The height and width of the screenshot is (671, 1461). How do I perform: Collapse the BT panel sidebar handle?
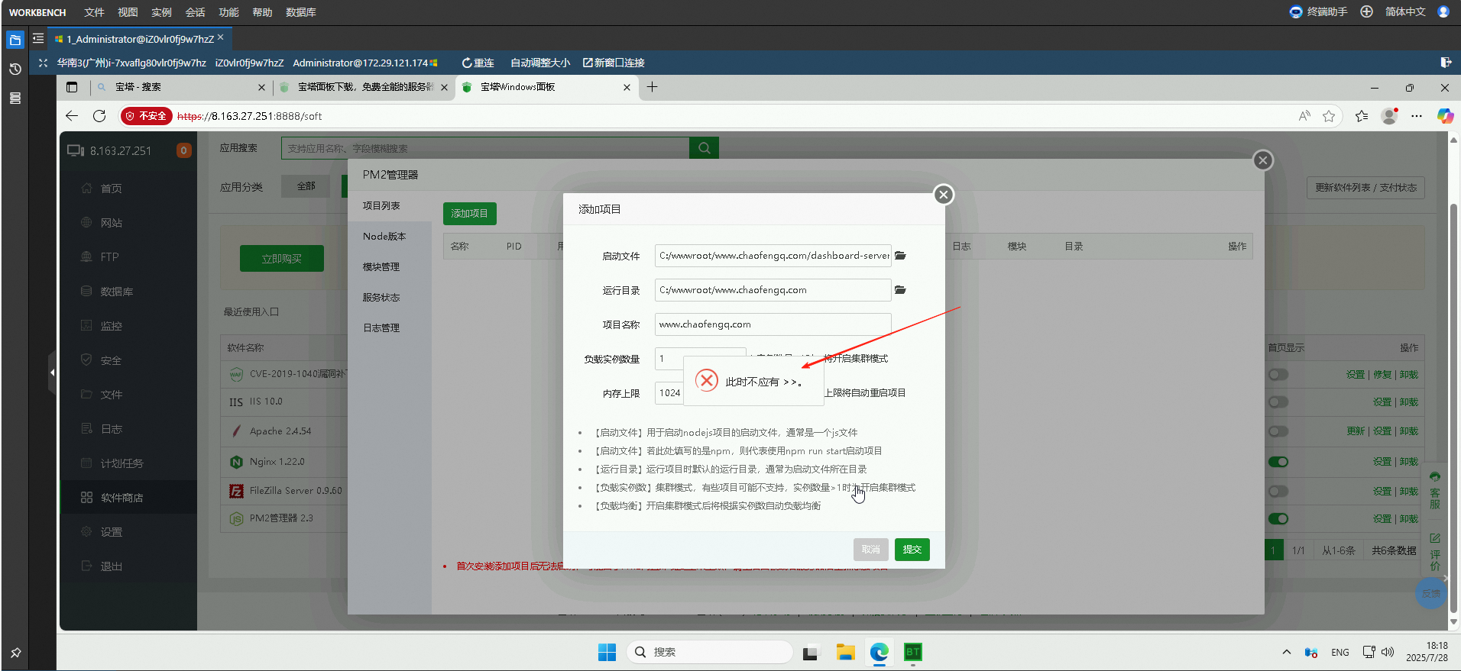(52, 373)
